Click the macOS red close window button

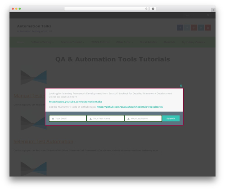click(x=13, y=9)
